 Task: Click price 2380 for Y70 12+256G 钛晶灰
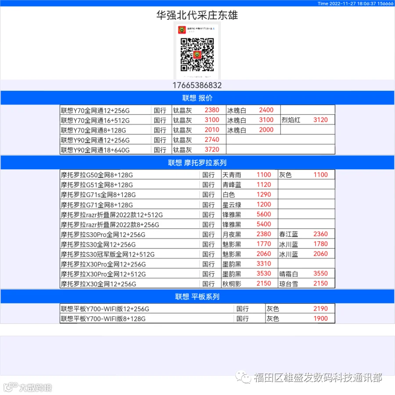coord(212,110)
